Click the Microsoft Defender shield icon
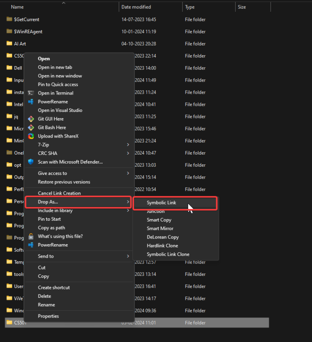Image resolution: width=312 pixels, height=342 pixels. pyautogui.click(x=31, y=162)
